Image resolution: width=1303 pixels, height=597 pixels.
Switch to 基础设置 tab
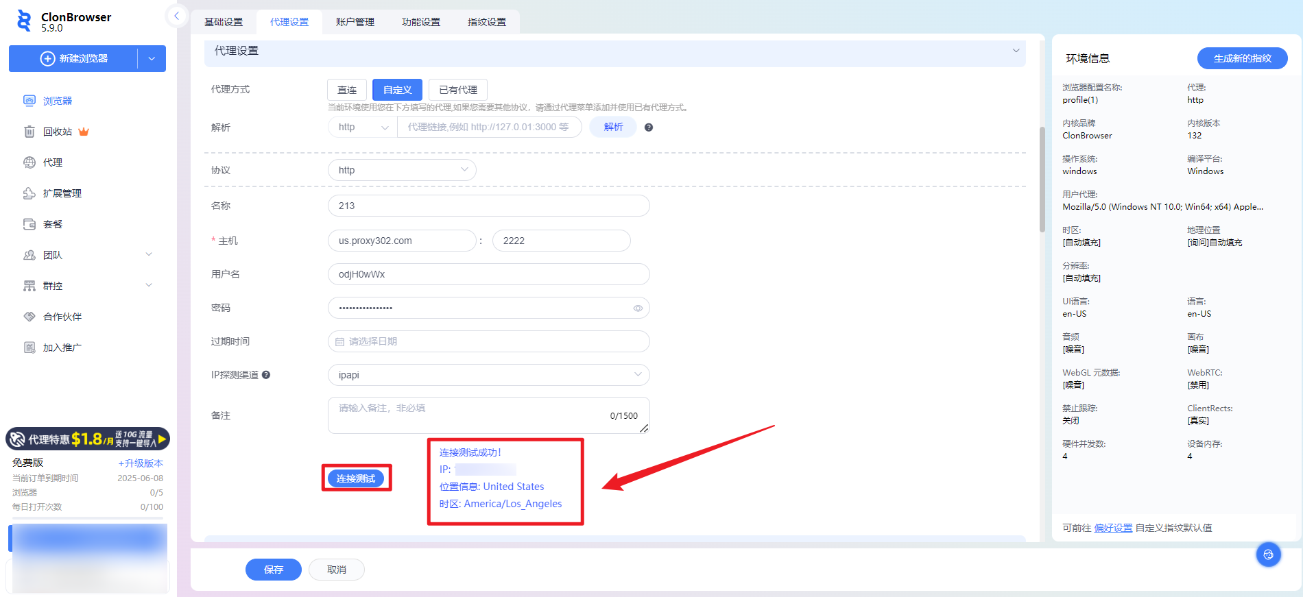224,22
